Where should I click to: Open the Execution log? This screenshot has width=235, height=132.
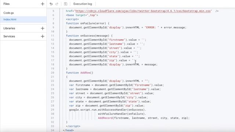[83, 4]
